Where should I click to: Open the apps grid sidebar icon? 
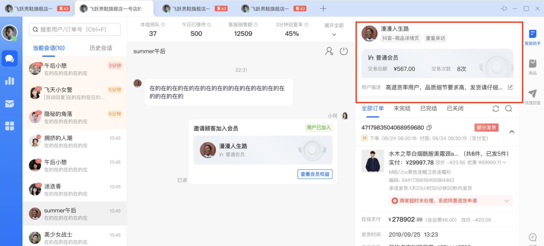[x=9, y=126]
